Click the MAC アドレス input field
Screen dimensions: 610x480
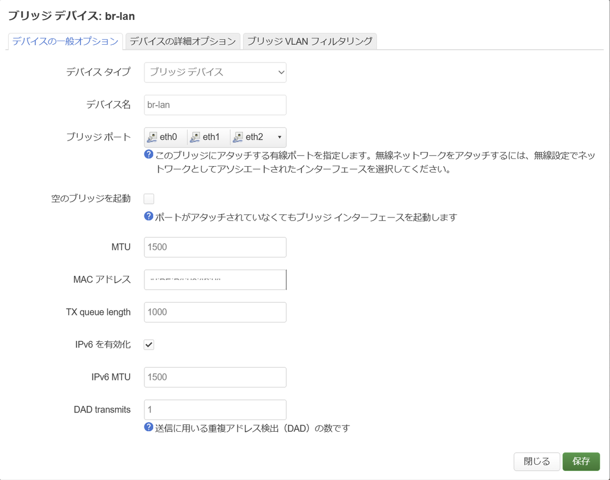tap(215, 279)
